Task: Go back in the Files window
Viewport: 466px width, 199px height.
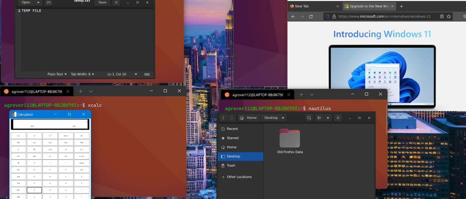Action: pos(223,118)
